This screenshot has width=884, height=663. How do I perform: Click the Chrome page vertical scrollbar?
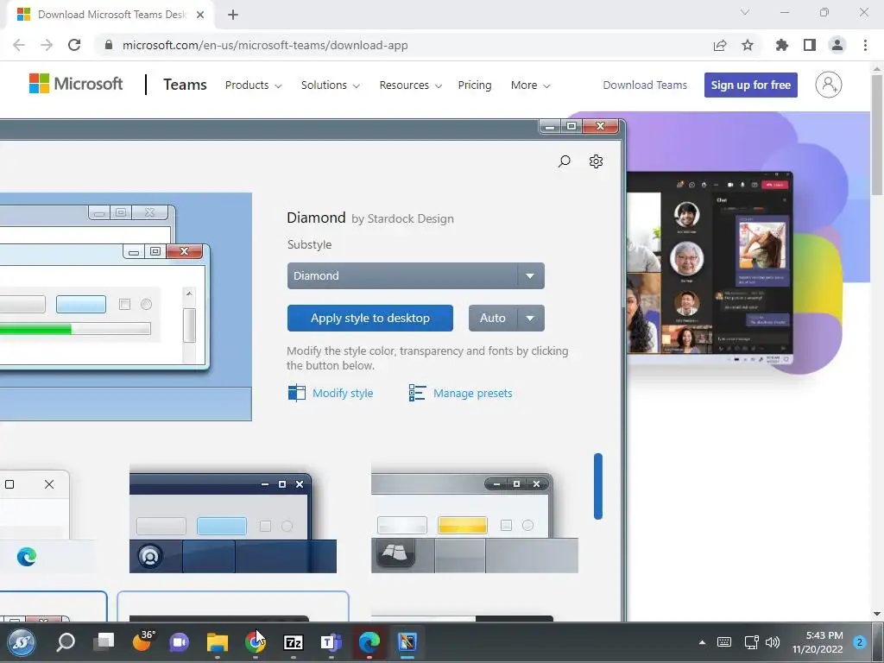pos(877,136)
